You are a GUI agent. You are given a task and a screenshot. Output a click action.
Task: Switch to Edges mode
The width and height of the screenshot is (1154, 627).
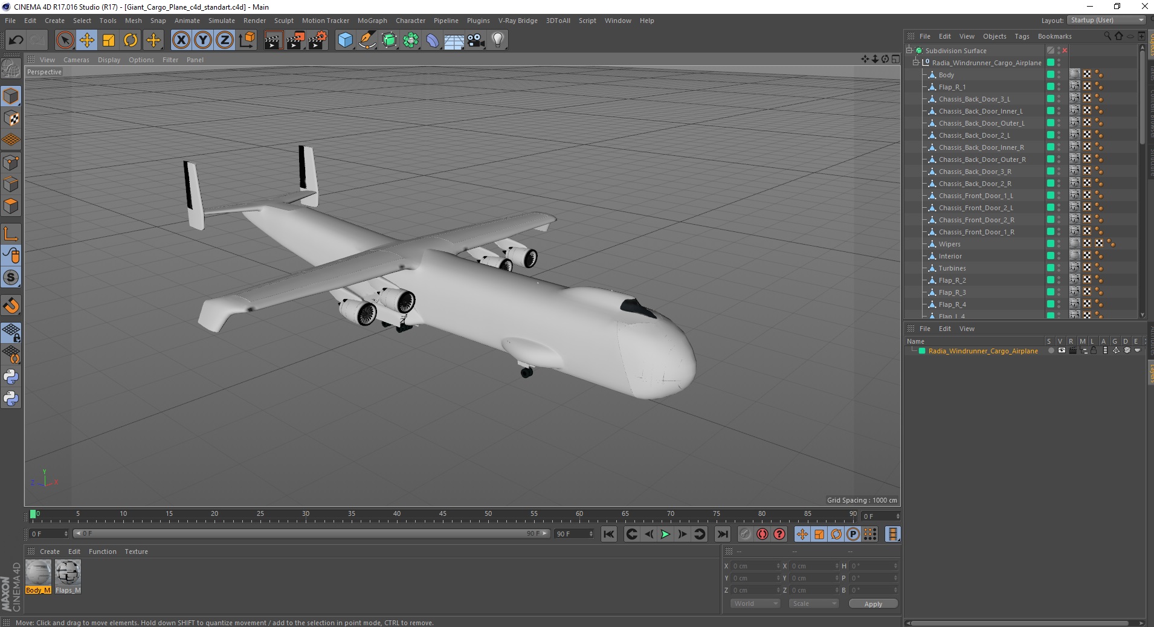pos(11,184)
